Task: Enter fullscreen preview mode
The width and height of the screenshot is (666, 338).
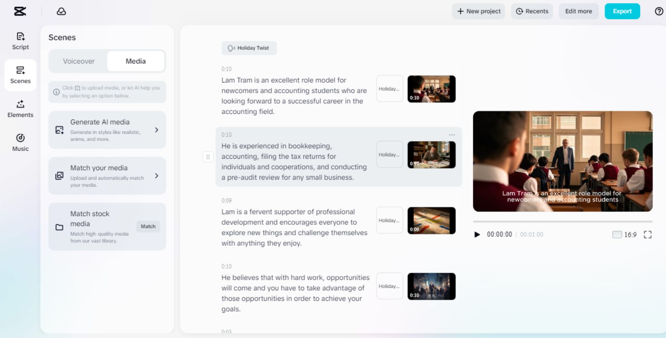Action: point(648,234)
